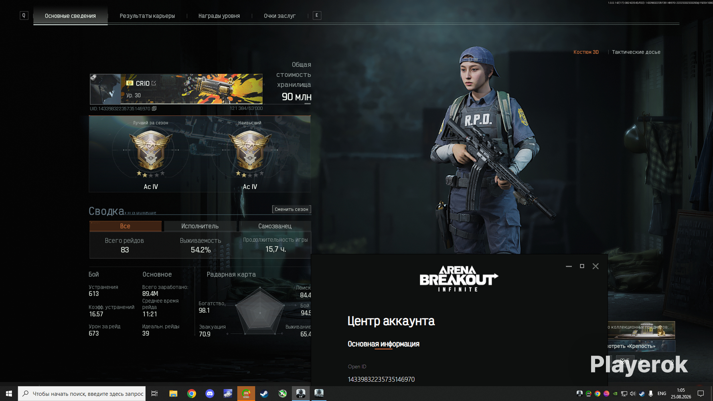Select the Костюм 3D view
The height and width of the screenshot is (401, 713).
pyautogui.click(x=586, y=52)
